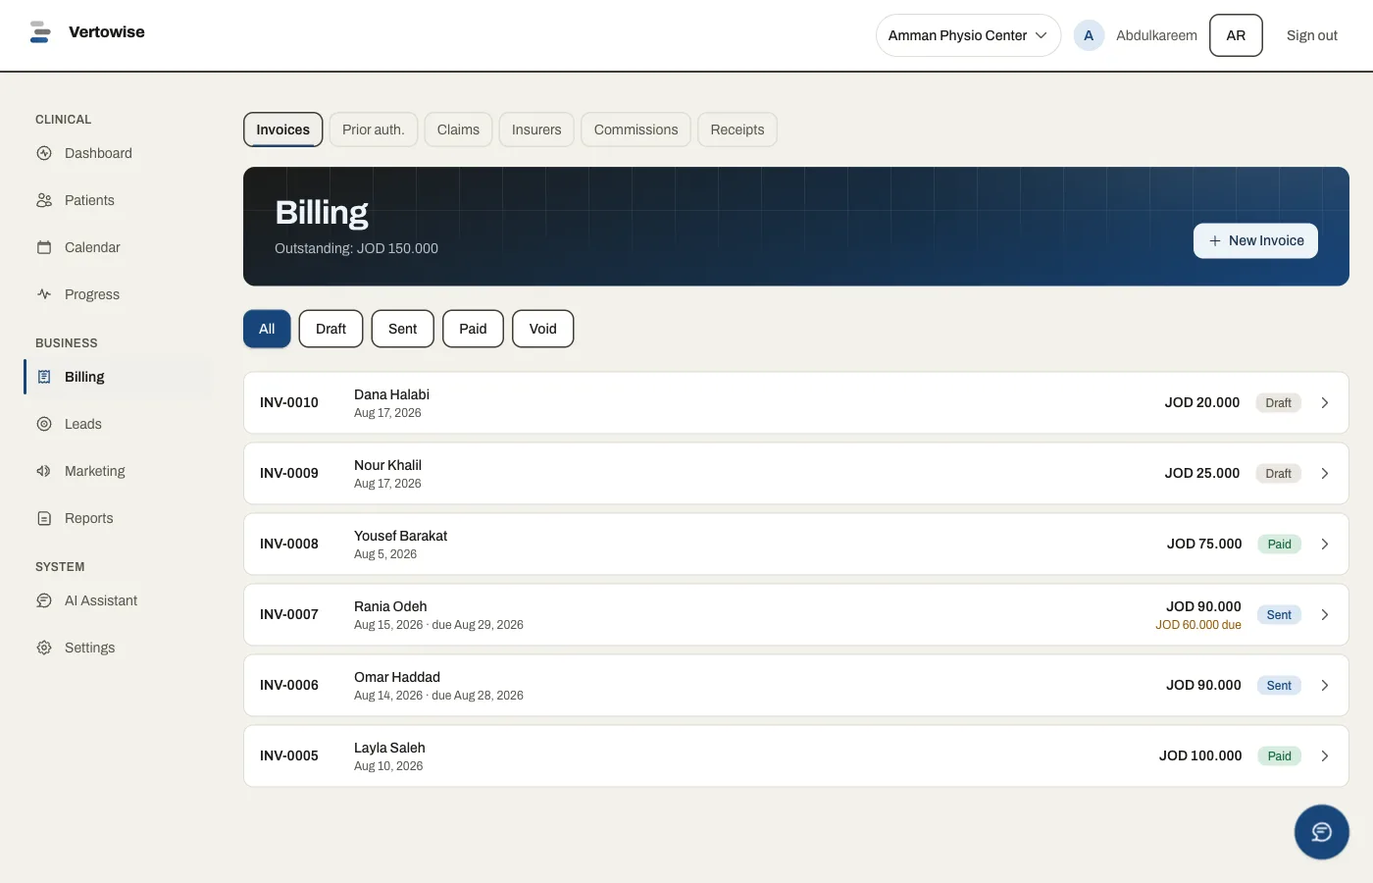Switch to the Claims tab
Viewport: 1373px width, 883px height.
coord(458,130)
